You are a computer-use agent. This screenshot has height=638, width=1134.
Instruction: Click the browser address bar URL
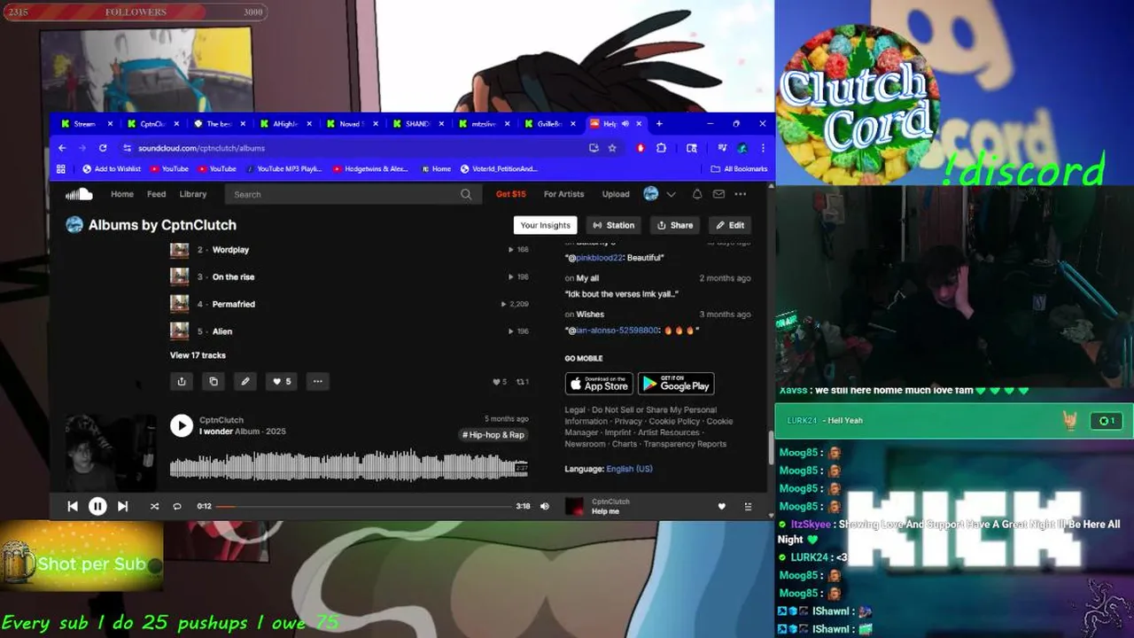click(201, 148)
